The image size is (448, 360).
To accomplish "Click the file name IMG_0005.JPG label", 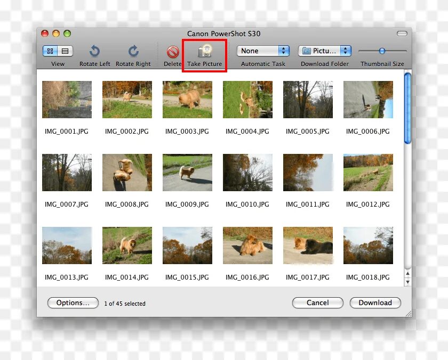I will tap(308, 131).
